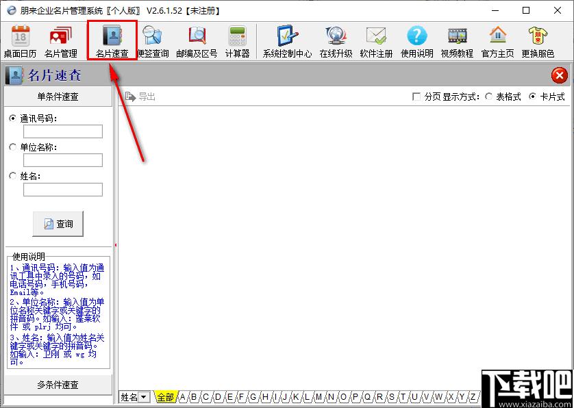The height and width of the screenshot is (408, 574).
Task: Select the X letter tab
Action: 451,396
